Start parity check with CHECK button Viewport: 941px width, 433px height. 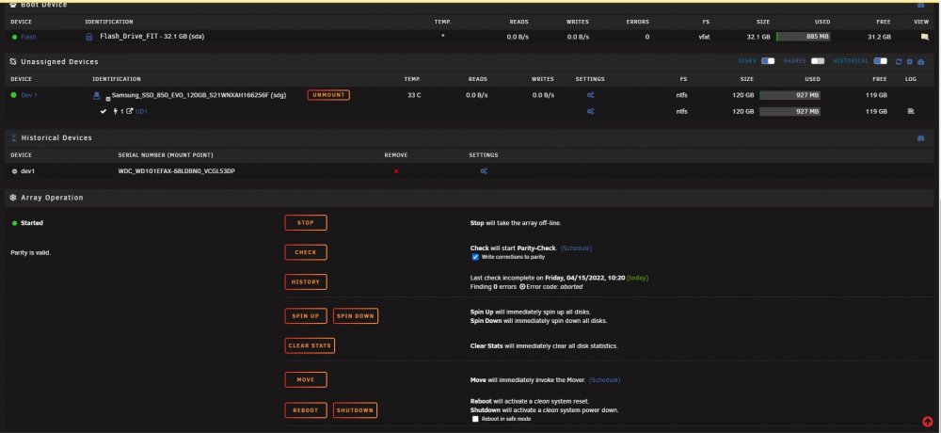306,252
